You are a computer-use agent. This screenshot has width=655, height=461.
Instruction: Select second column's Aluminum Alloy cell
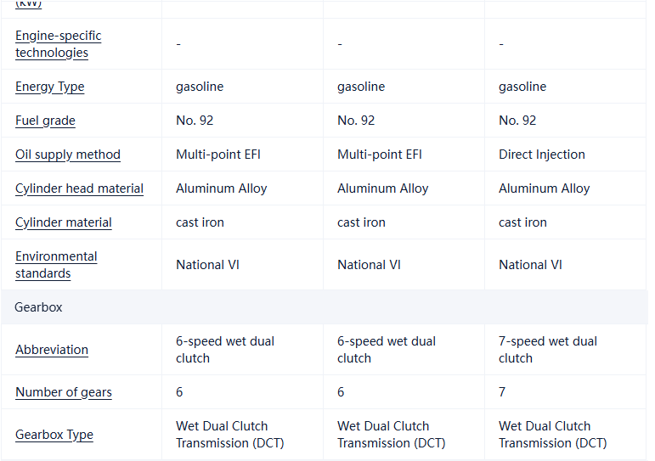coord(382,188)
